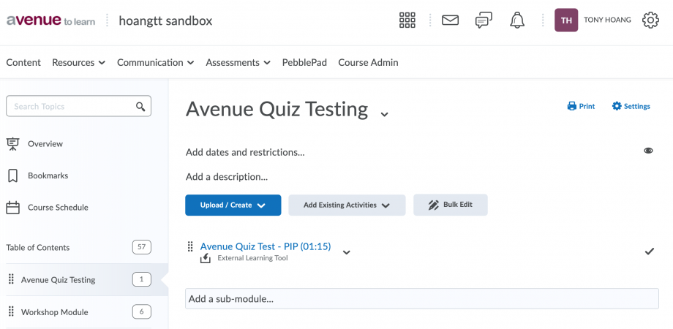Open the Assessments menu
Image resolution: width=673 pixels, height=329 pixels.
point(238,63)
